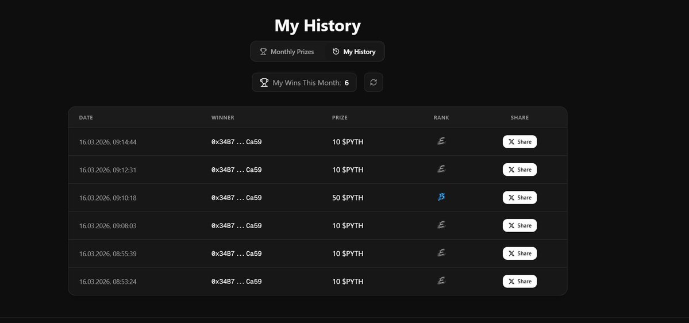Click the refresh history icon button

tap(374, 82)
